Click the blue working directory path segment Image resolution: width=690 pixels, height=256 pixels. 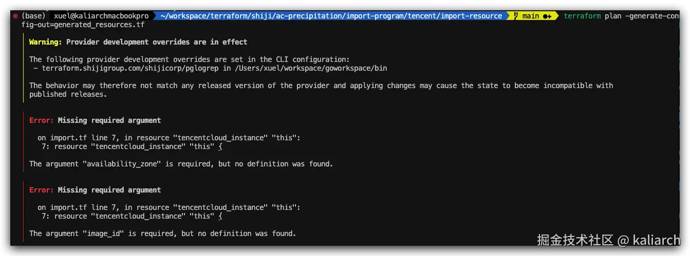(331, 16)
